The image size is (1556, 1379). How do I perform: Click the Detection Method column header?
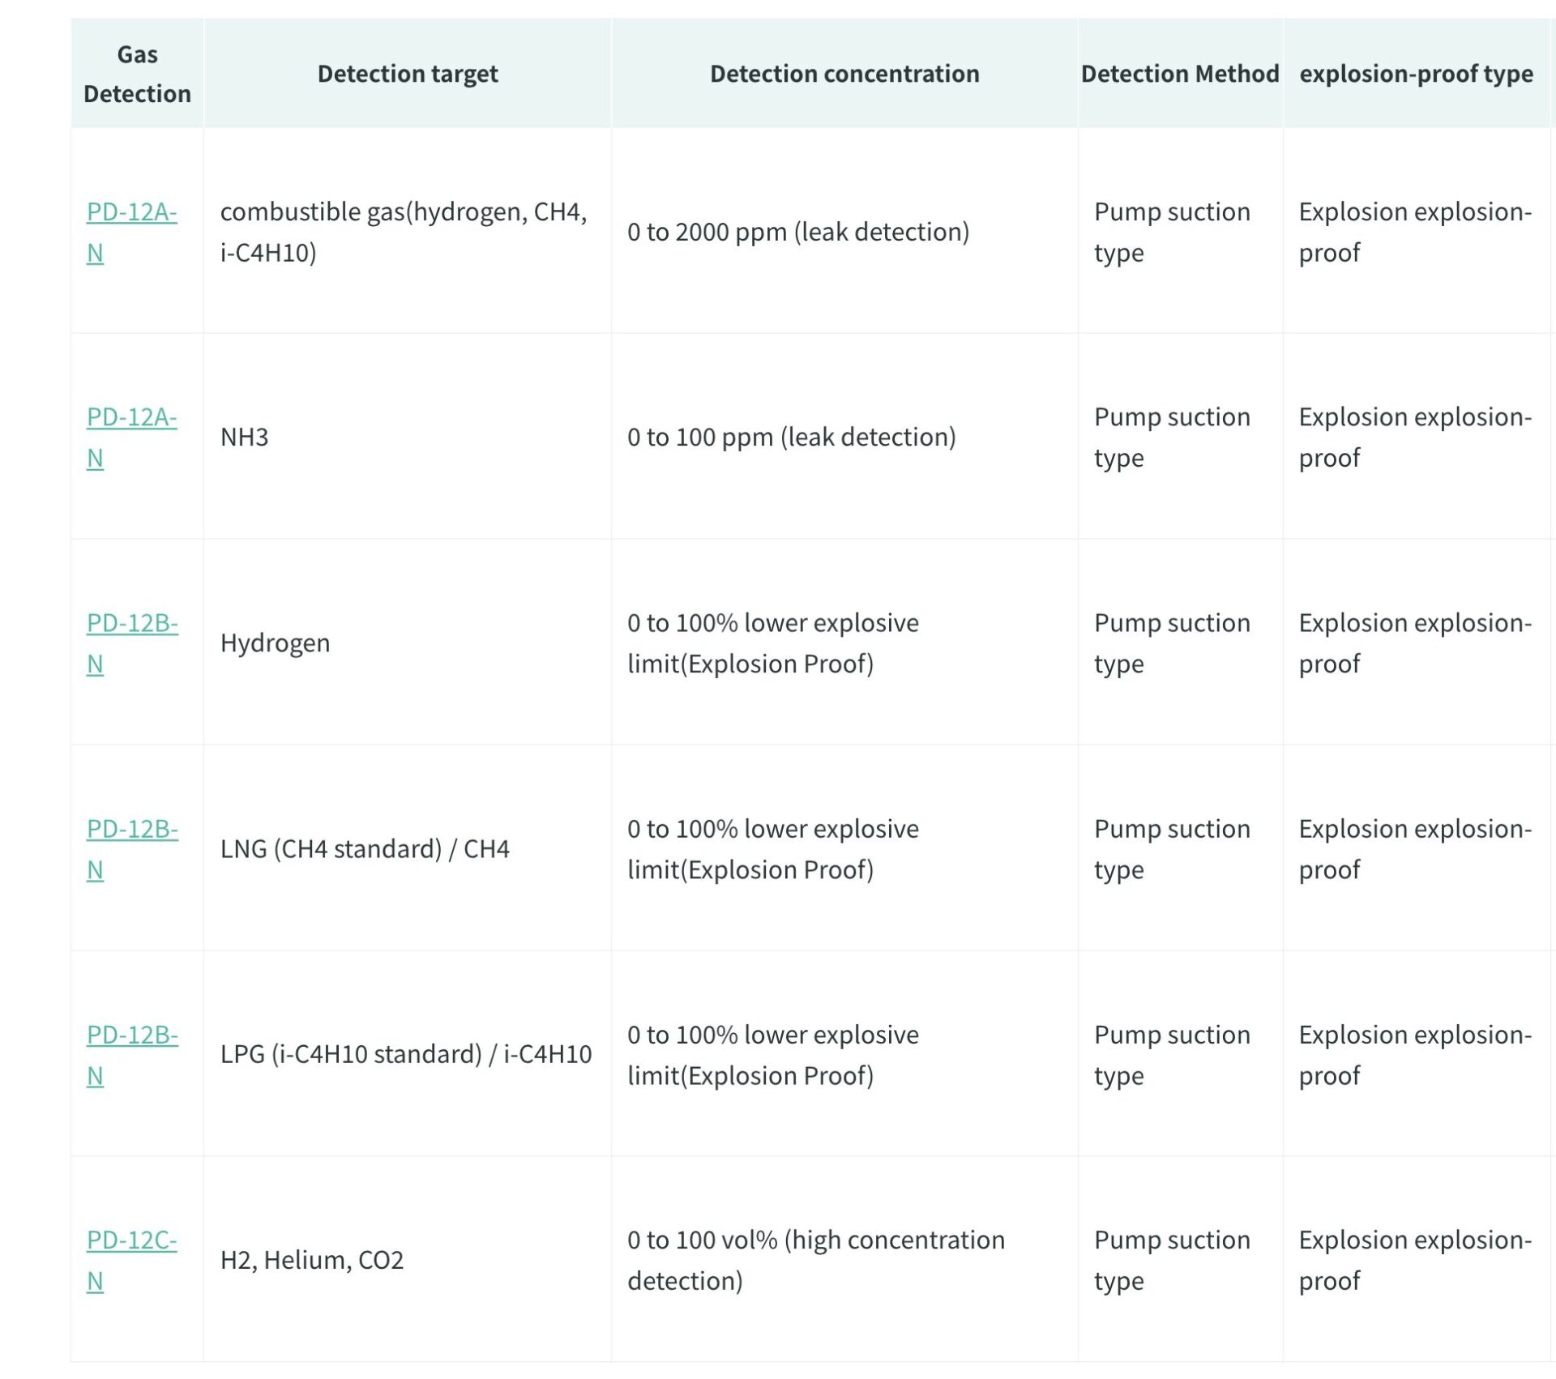pos(1180,74)
